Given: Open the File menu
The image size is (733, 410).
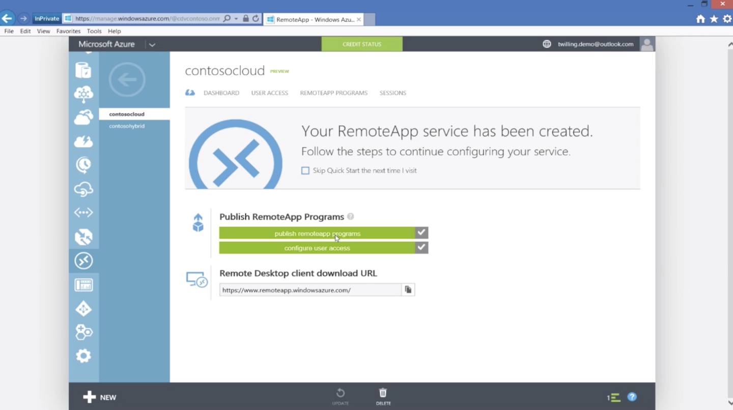Looking at the screenshot, I should pos(9,31).
